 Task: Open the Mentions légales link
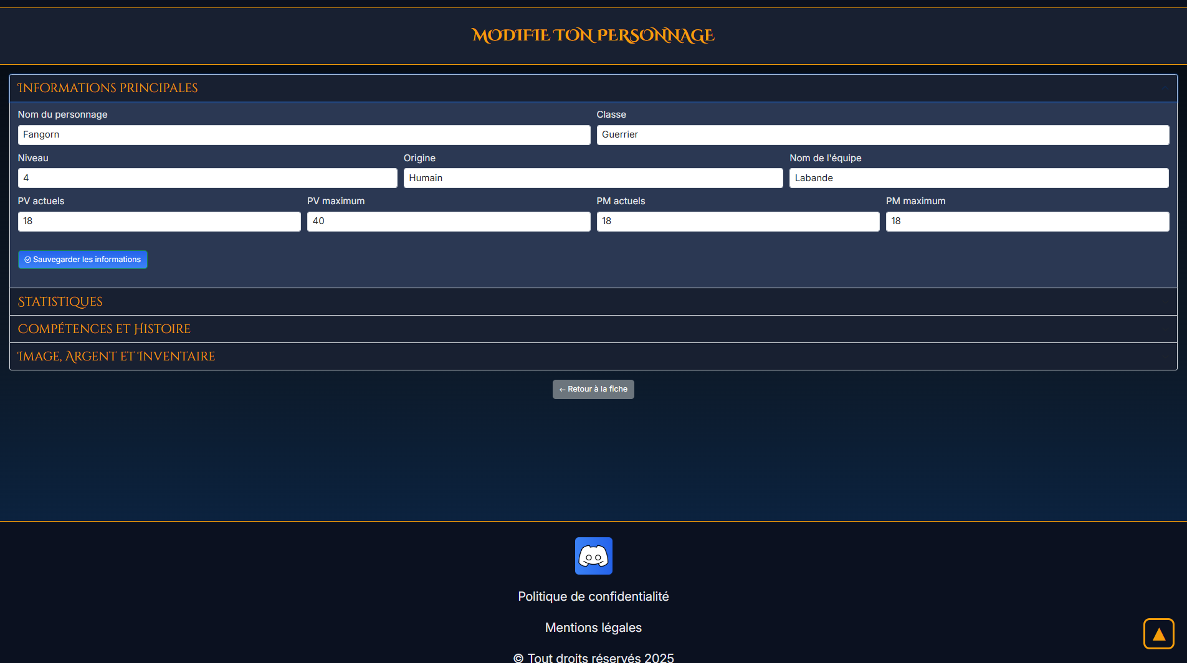pyautogui.click(x=593, y=628)
